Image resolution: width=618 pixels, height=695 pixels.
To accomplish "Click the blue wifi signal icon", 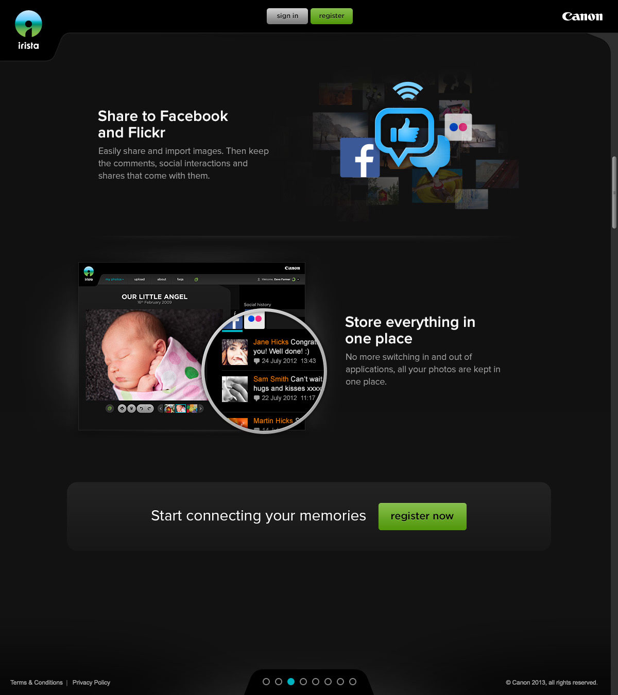I will click(407, 91).
